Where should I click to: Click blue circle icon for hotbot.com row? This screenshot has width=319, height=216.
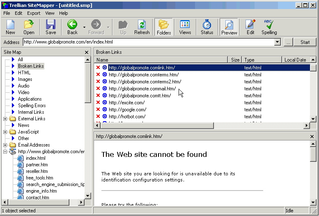click(105, 116)
